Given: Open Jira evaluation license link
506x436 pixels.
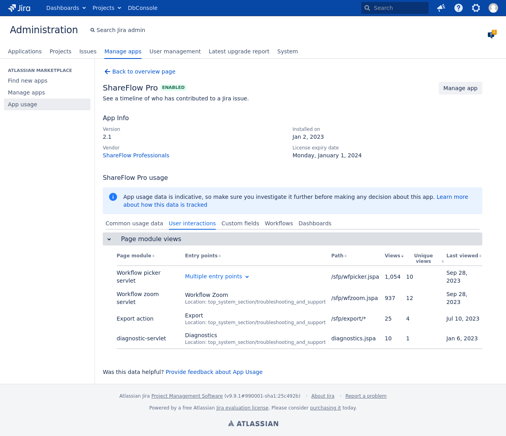Looking at the screenshot, I should click(242, 408).
